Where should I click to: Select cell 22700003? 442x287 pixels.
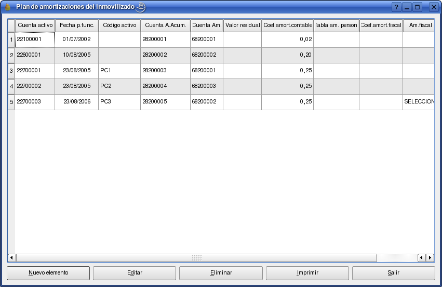tap(35, 102)
